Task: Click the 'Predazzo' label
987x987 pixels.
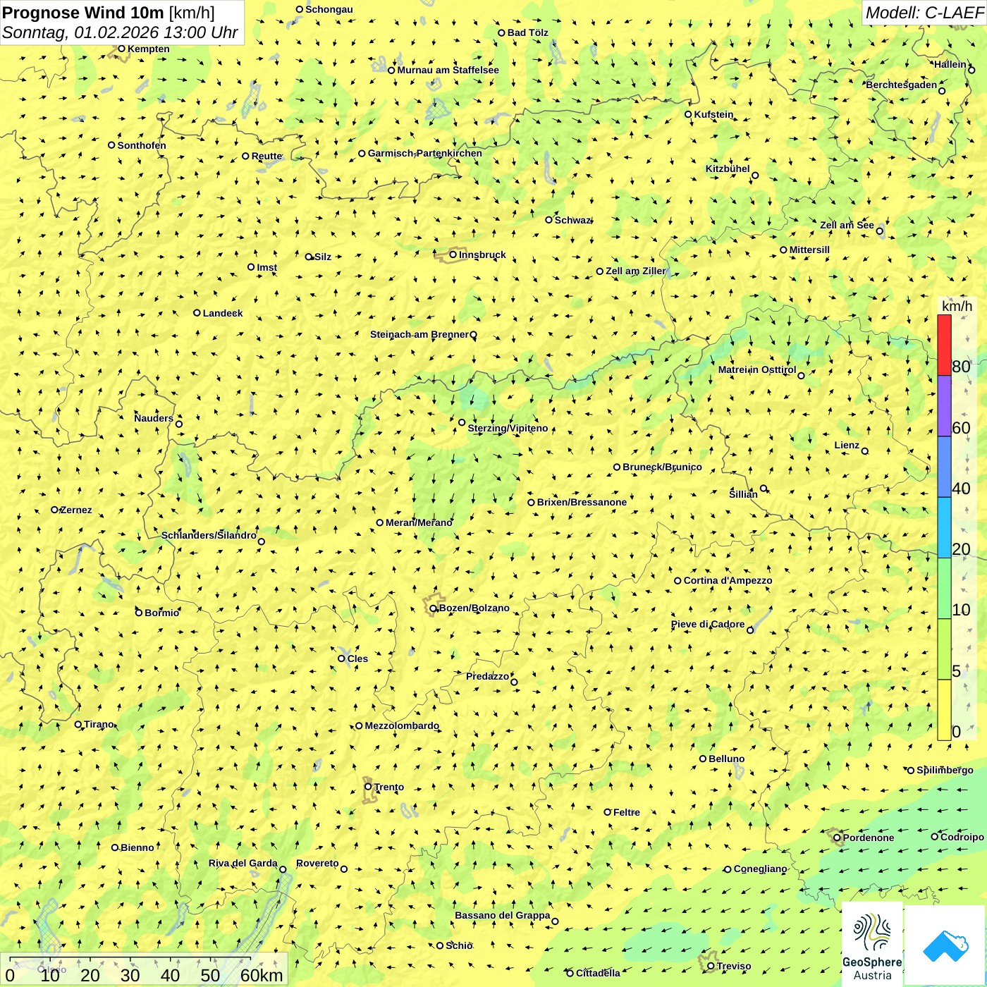Action: pos(488,676)
